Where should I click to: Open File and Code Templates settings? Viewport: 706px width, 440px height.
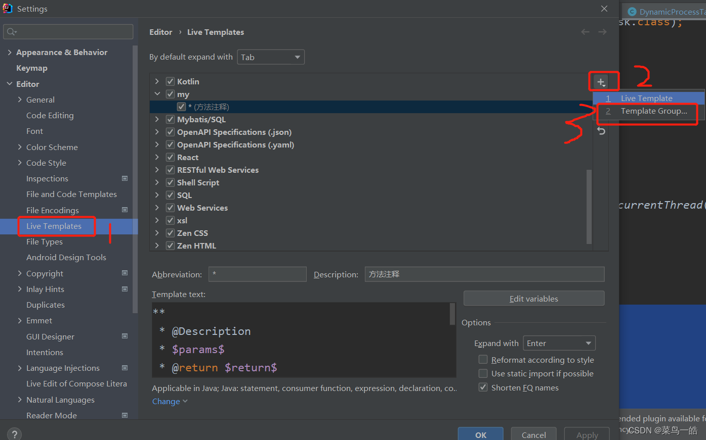(x=71, y=194)
